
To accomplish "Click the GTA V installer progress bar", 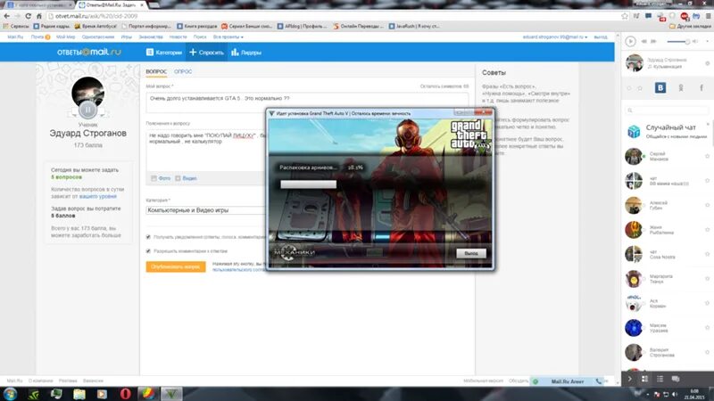I will pyautogui.click(x=308, y=184).
